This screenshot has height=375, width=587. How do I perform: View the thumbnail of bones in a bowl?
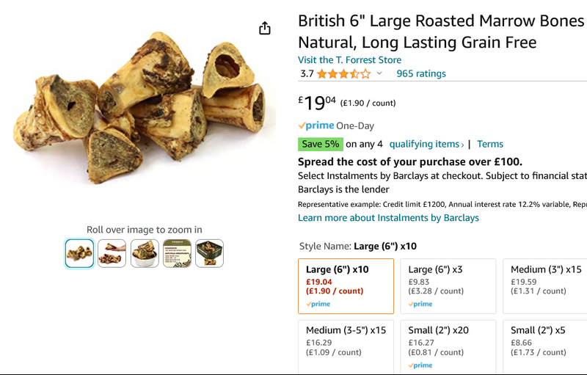click(x=145, y=253)
